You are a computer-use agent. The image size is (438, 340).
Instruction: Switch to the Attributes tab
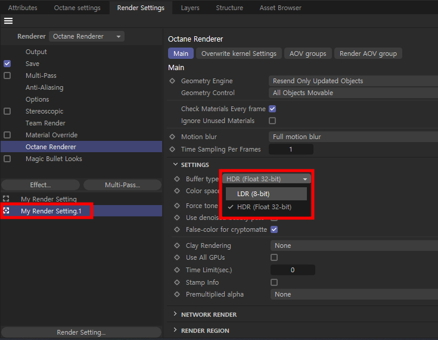(x=23, y=8)
